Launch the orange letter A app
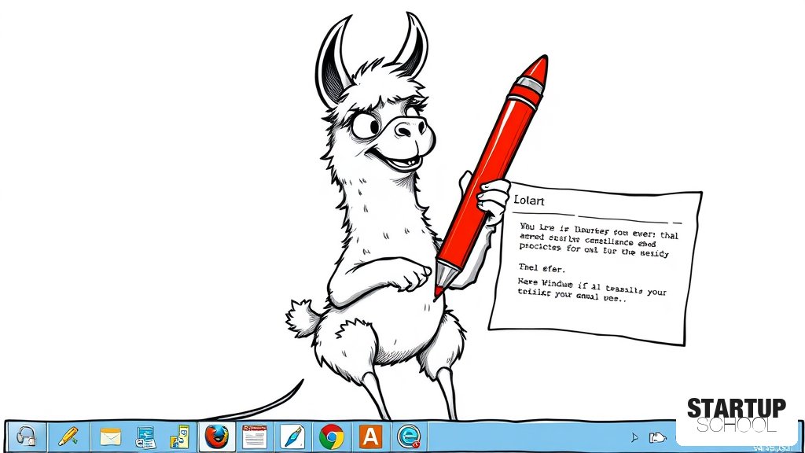 [x=370, y=437]
